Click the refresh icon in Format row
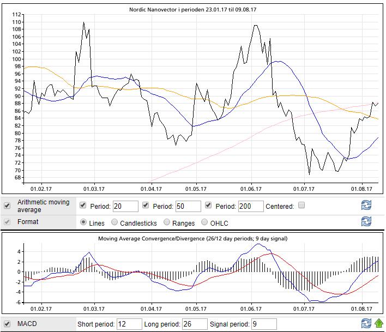Image resolution: width=386 pixels, height=332 pixels. pos(366,221)
